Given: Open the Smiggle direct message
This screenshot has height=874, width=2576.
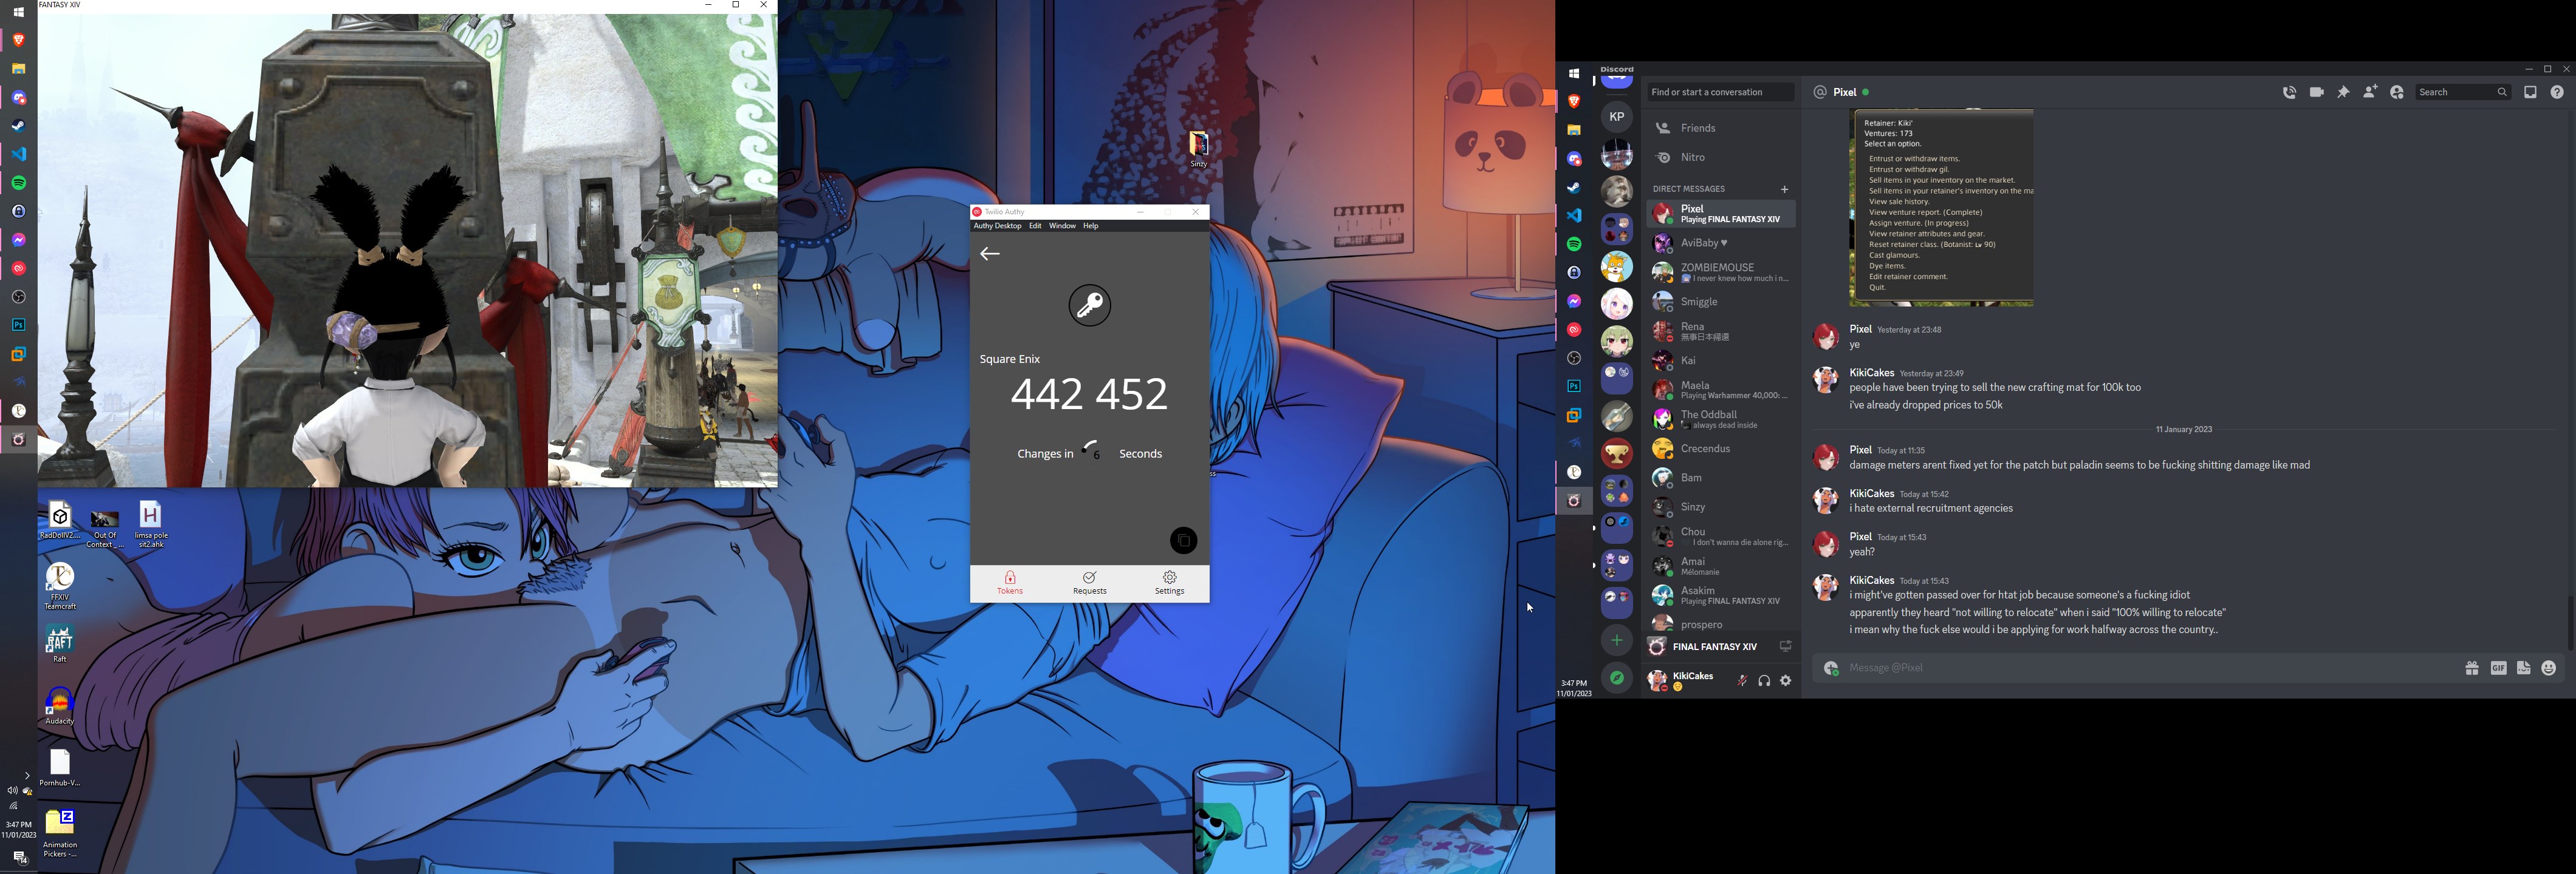Looking at the screenshot, I should [x=1720, y=302].
